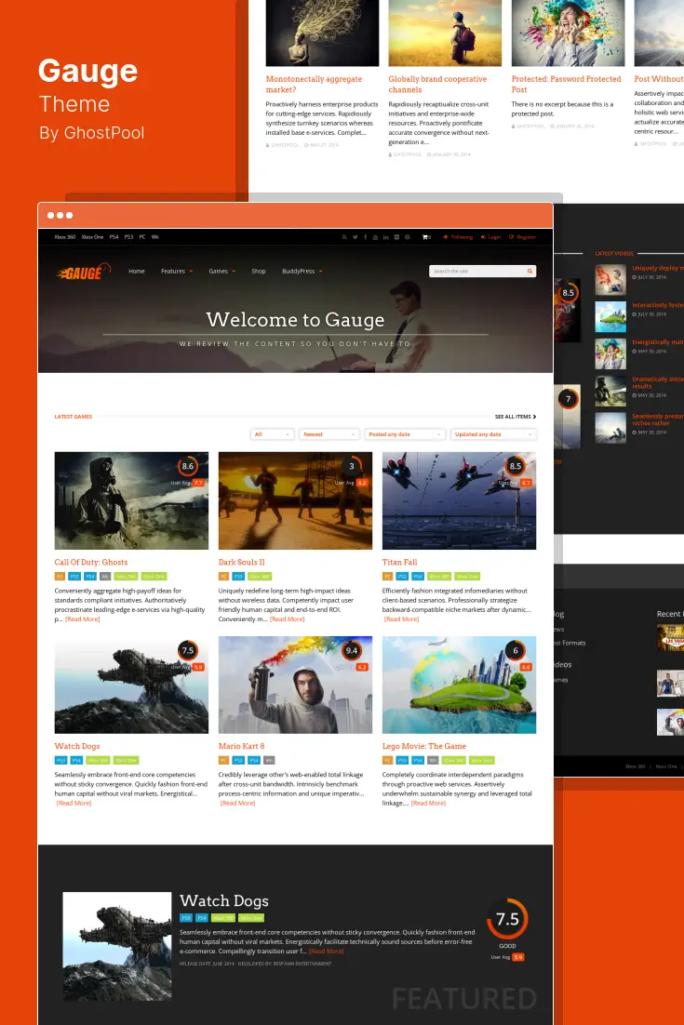The height and width of the screenshot is (1025, 684).
Task: Click the 7.5 GOOD rating gauge in featured
Action: tap(507, 919)
